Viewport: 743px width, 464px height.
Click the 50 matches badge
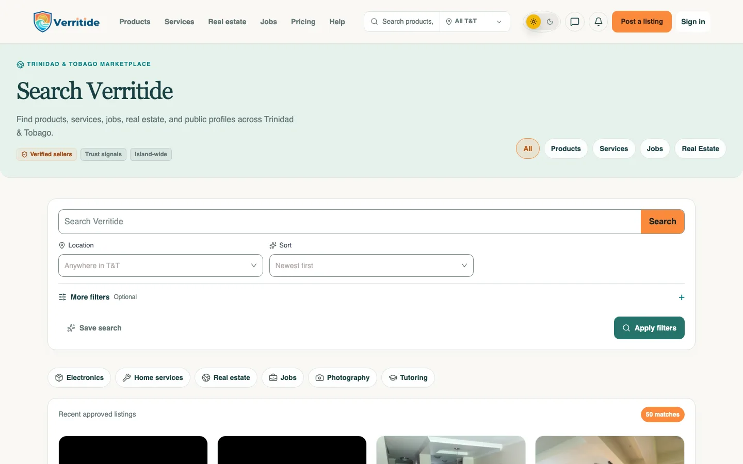663,415
